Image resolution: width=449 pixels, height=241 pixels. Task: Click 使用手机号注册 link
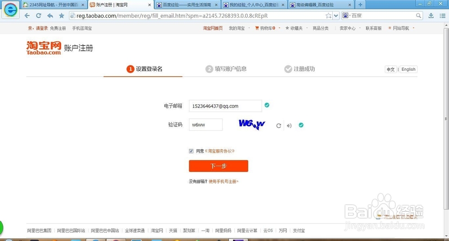coord(223,181)
